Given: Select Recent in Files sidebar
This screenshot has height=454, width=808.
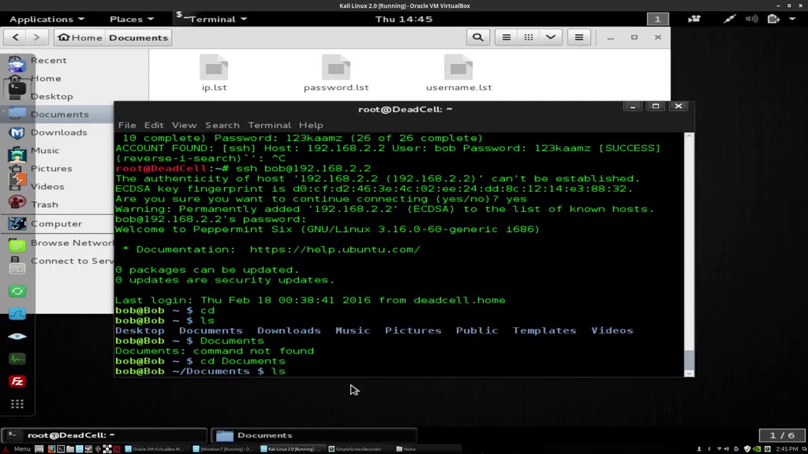Looking at the screenshot, I should pos(49,61).
